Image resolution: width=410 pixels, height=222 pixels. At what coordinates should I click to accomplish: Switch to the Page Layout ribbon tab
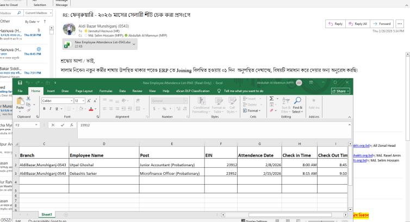click(84, 92)
